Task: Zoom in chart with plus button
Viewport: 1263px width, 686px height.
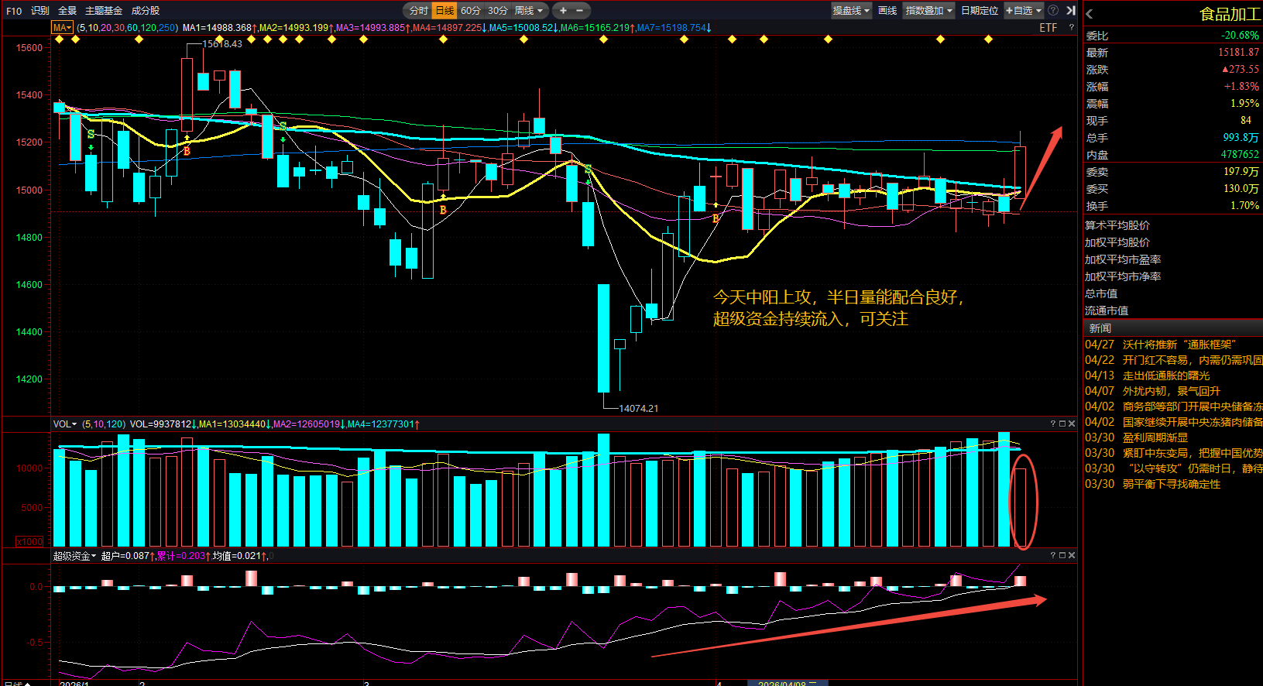Action: pyautogui.click(x=563, y=11)
